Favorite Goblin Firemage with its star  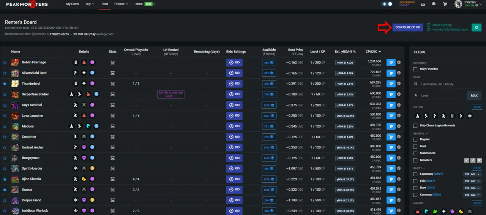click(x=5, y=62)
